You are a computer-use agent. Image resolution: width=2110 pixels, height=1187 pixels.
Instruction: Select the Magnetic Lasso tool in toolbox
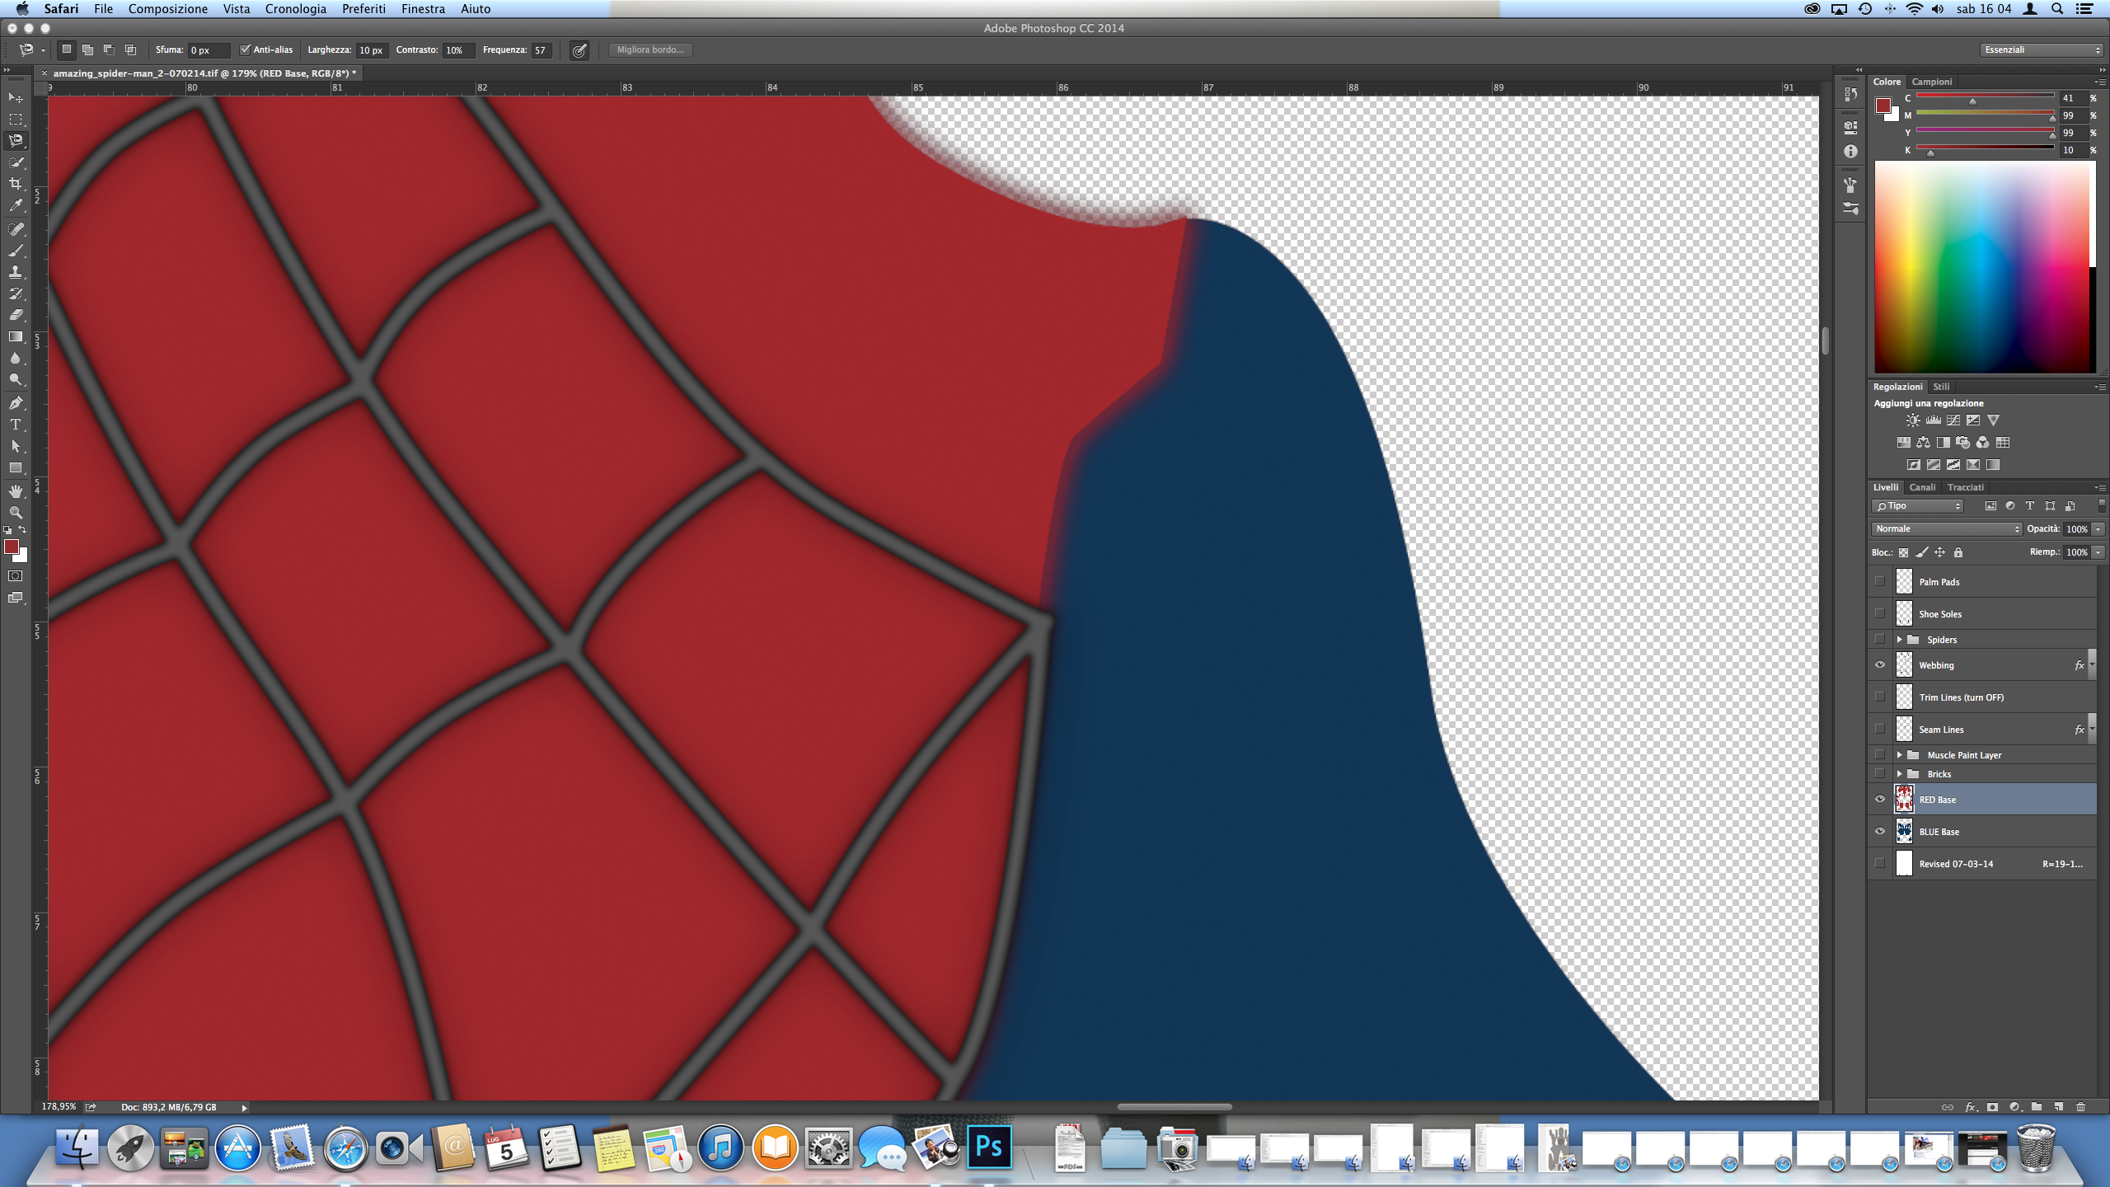click(x=16, y=141)
